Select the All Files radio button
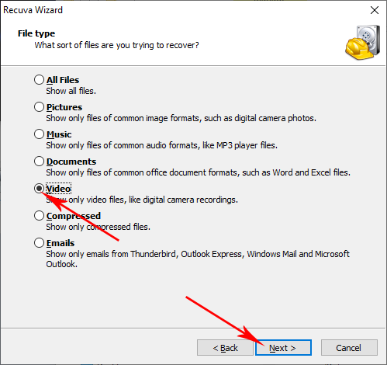The image size is (387, 365). pos(39,80)
